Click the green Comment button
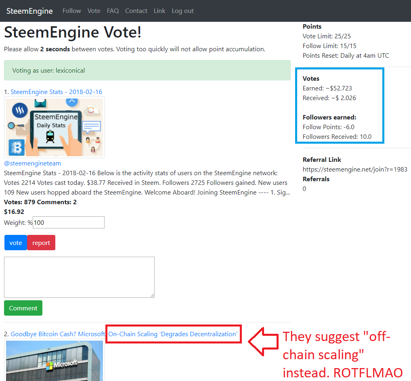The width and height of the screenshot is (411, 381). click(23, 308)
